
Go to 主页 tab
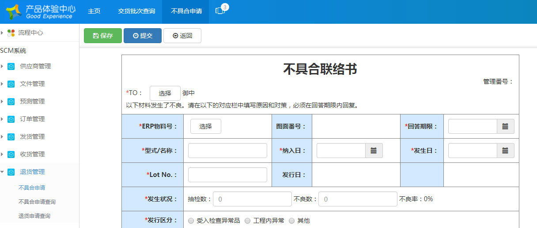click(94, 11)
